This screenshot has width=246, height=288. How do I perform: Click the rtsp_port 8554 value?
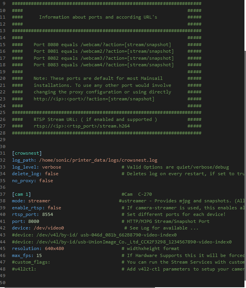pos(48,214)
